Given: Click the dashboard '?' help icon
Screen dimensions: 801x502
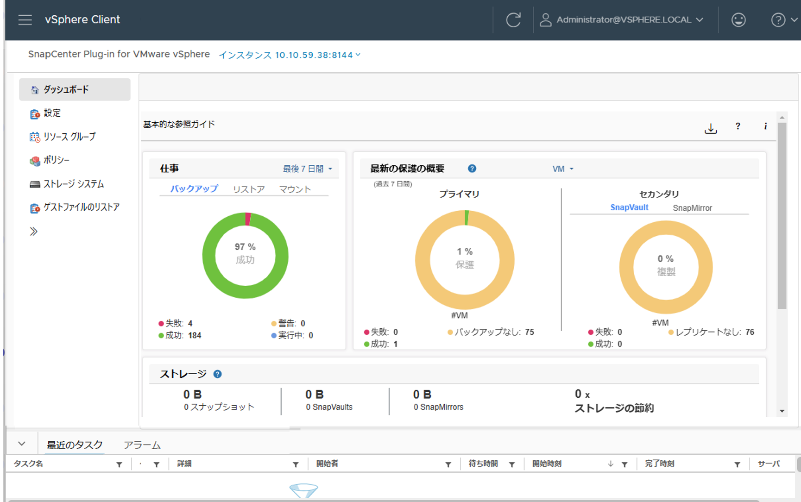Looking at the screenshot, I should pos(738,126).
